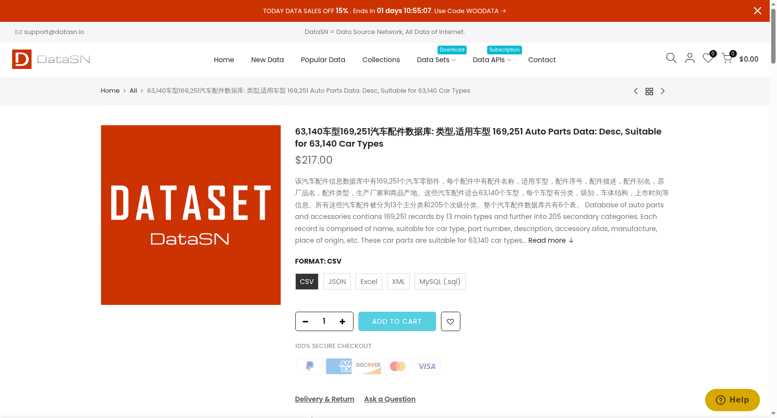Click the Visa payment icon

point(427,366)
